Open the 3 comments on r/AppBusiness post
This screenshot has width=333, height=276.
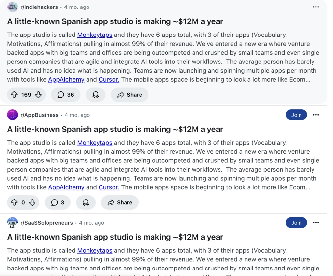pos(58,202)
